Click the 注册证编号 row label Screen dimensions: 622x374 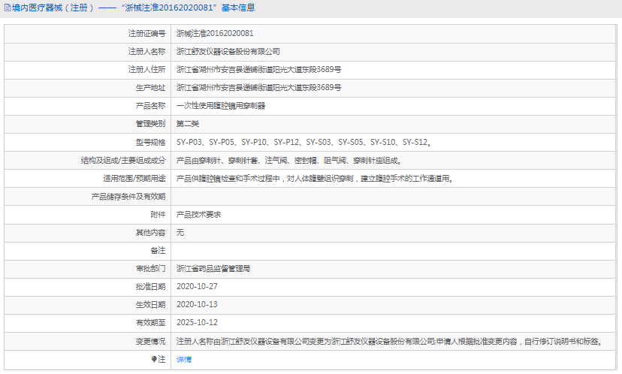[x=146, y=34]
